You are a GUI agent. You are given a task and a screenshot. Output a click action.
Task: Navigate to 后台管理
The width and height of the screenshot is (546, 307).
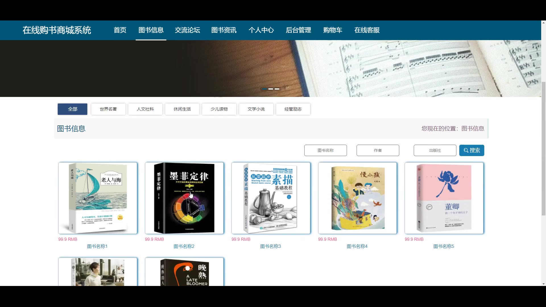point(298,30)
